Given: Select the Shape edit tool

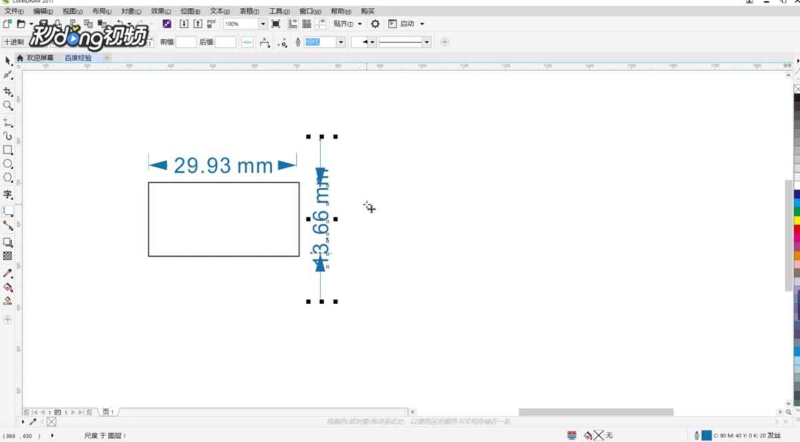Looking at the screenshot, I should tap(8, 75).
